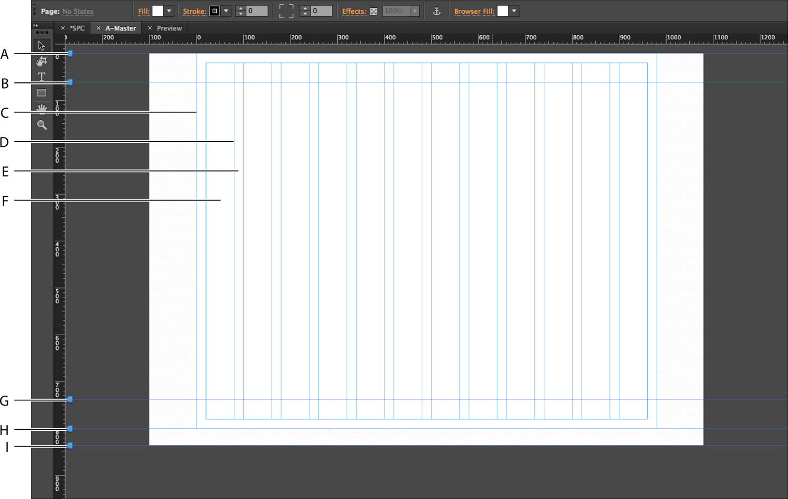Click the top-of-page guide handle A
This screenshot has height=499, width=788.
coord(70,54)
